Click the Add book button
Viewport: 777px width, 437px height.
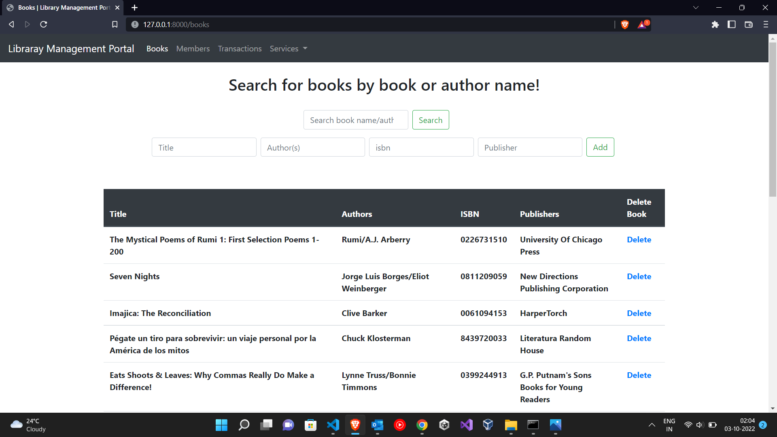click(x=600, y=147)
